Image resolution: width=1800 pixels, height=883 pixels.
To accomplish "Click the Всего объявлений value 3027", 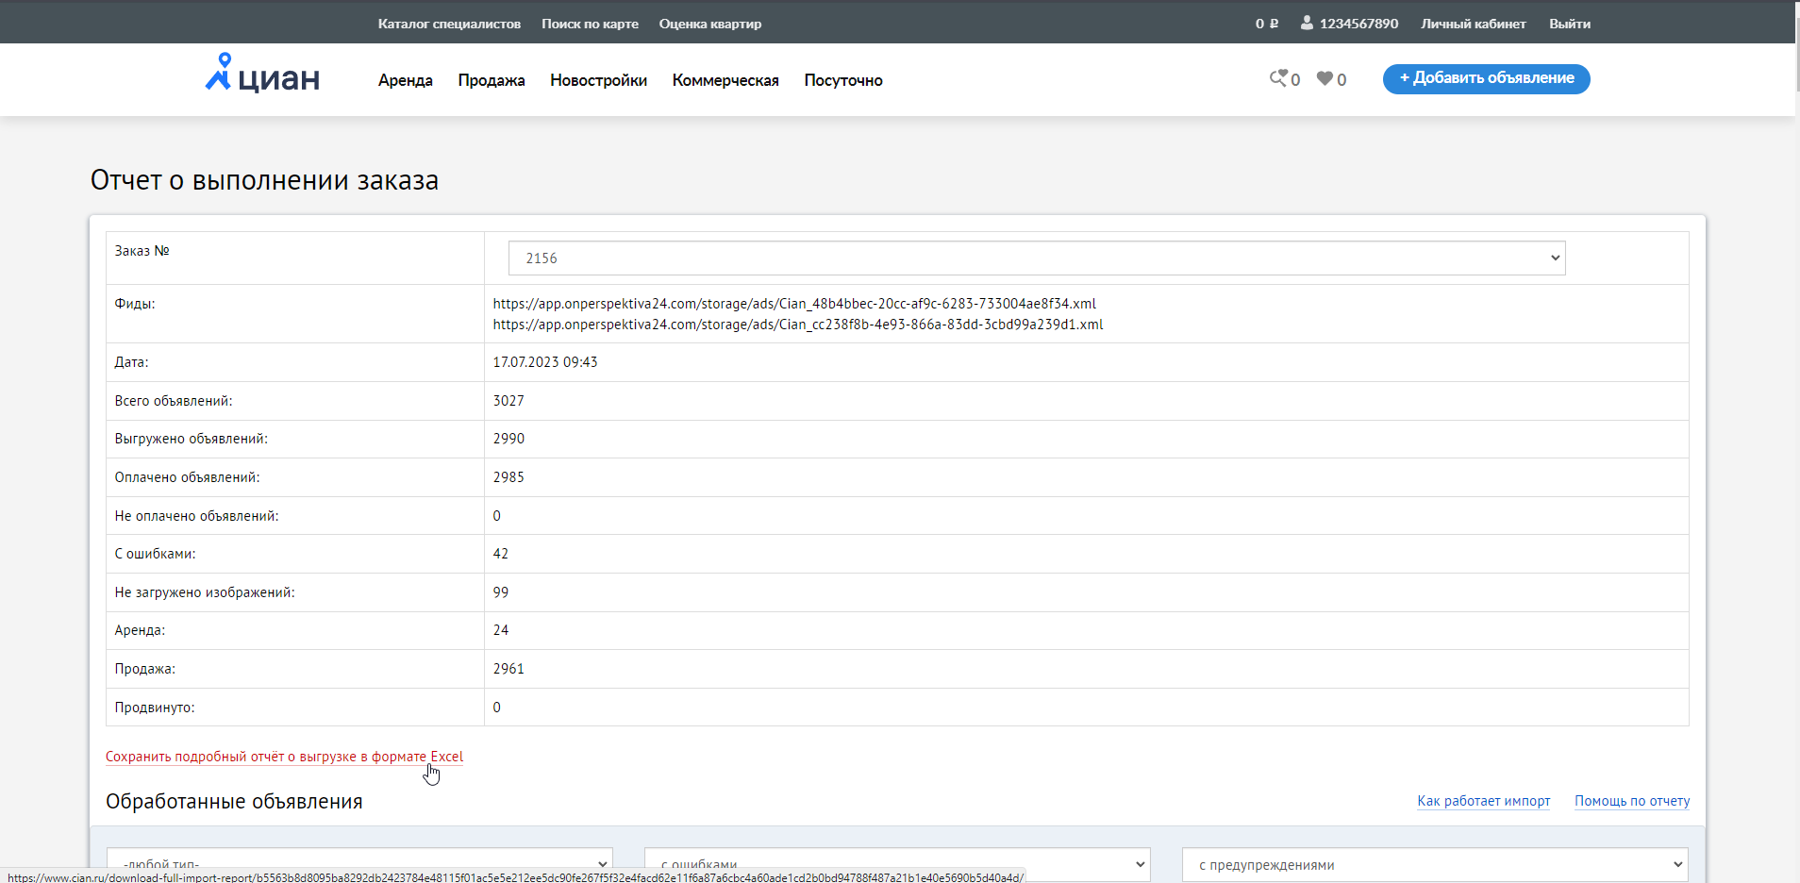I will 508,401.
